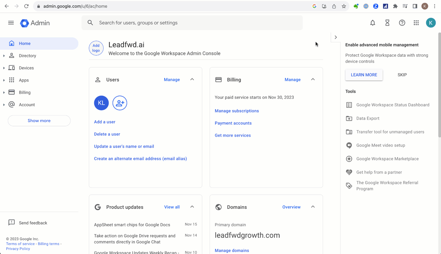Open notifications via the bell icon
Screen dimensions: 441x254
372,23
